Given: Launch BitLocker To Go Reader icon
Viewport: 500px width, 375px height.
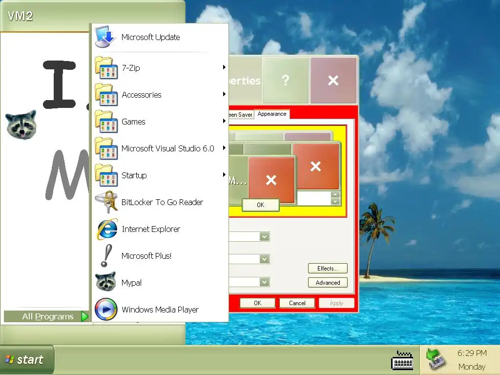Looking at the screenshot, I should point(106,202).
